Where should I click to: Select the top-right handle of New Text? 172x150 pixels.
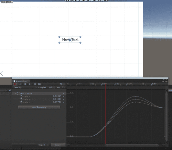click(80, 37)
